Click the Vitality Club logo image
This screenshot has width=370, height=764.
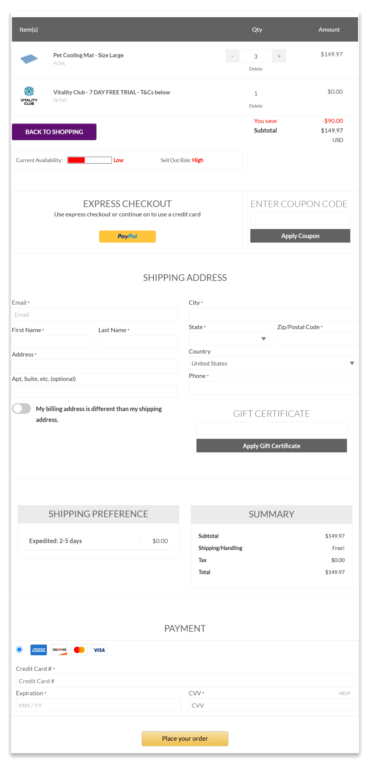[29, 96]
